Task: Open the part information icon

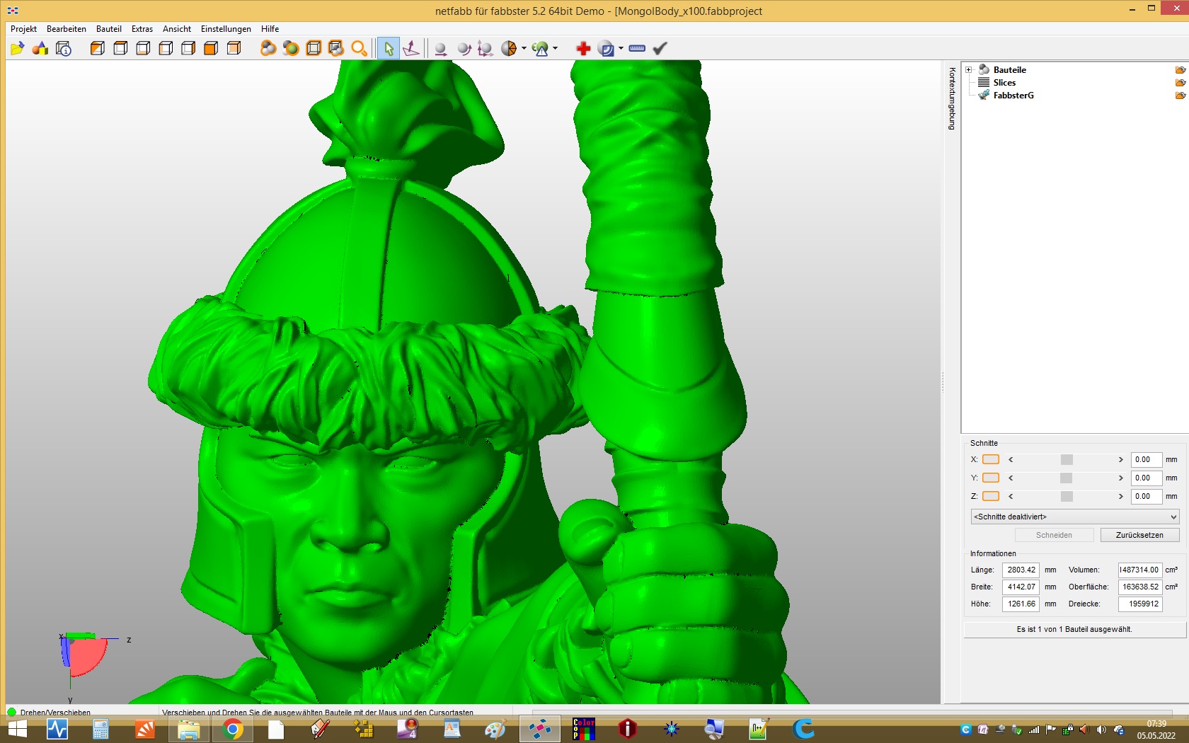Action: click(x=64, y=48)
